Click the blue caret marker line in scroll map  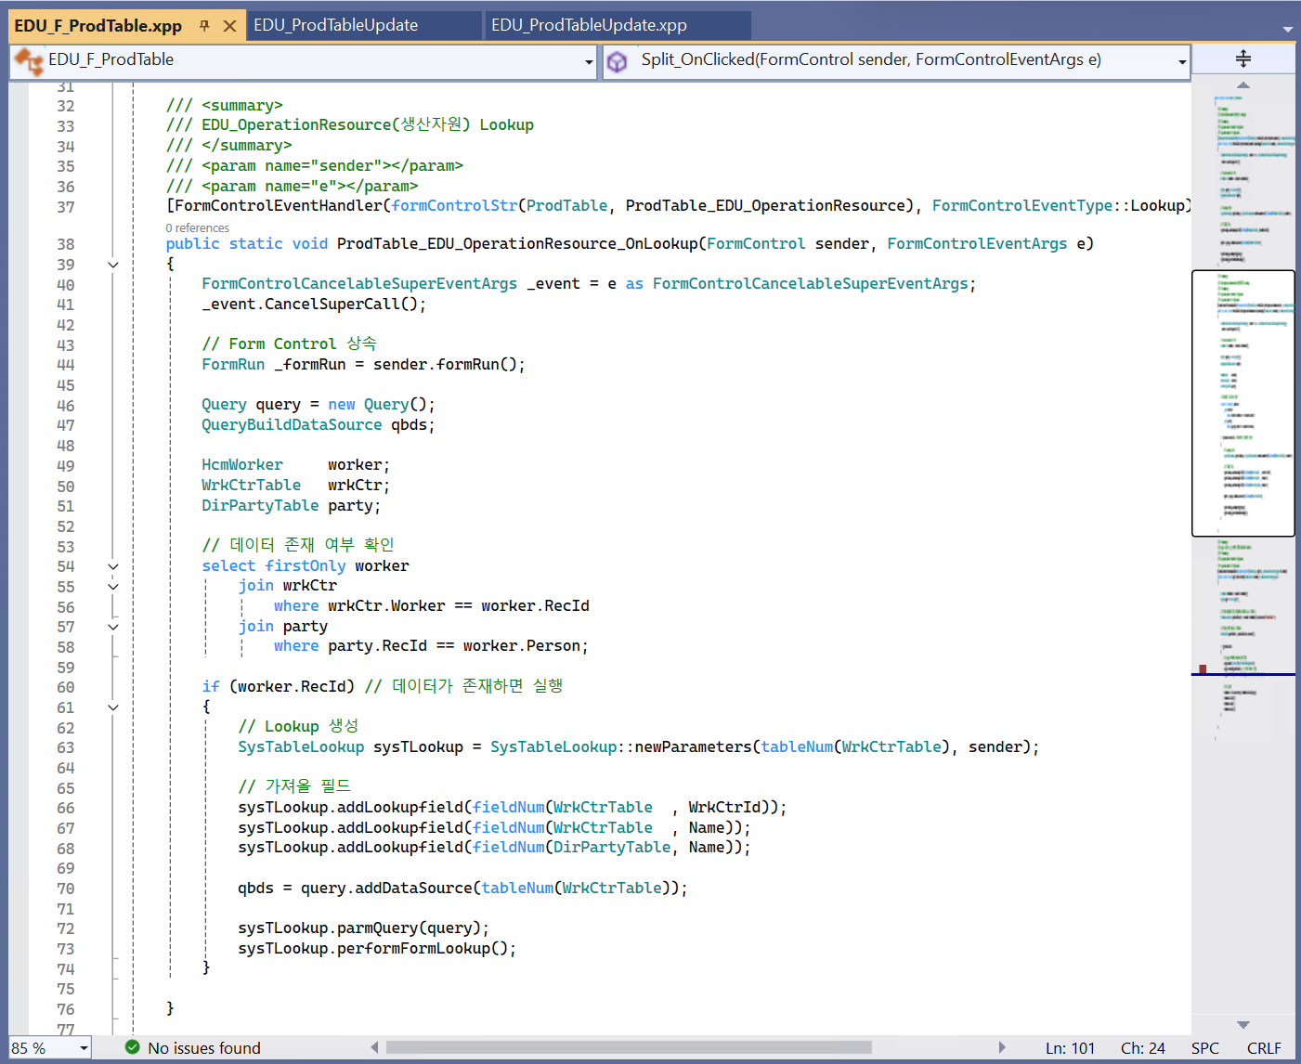(x=1242, y=674)
